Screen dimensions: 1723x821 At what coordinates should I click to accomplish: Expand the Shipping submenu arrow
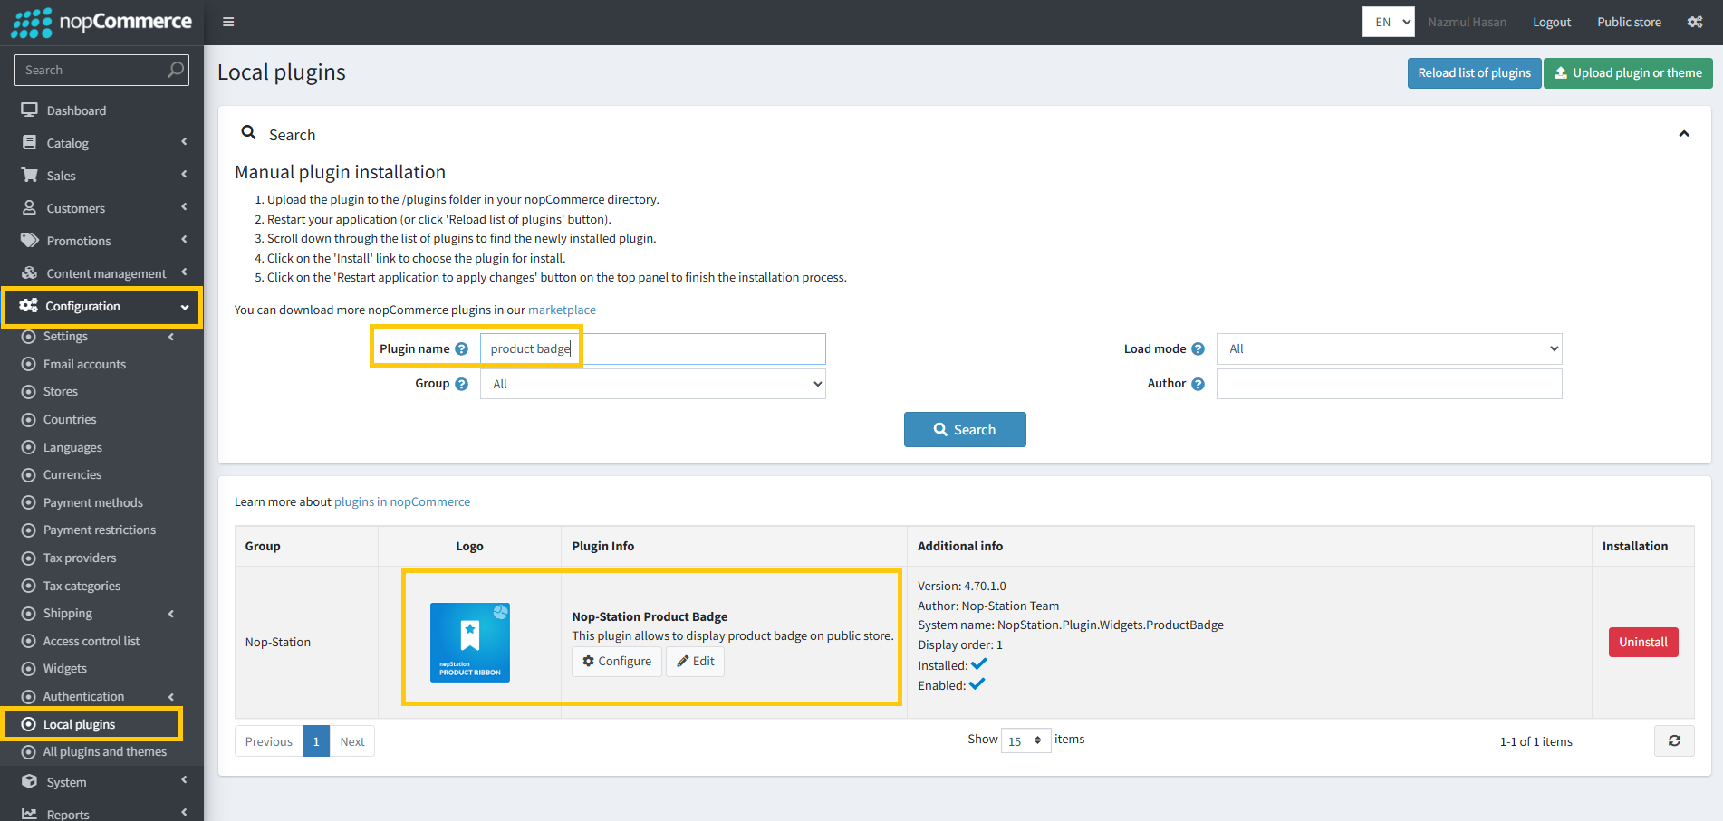171,614
